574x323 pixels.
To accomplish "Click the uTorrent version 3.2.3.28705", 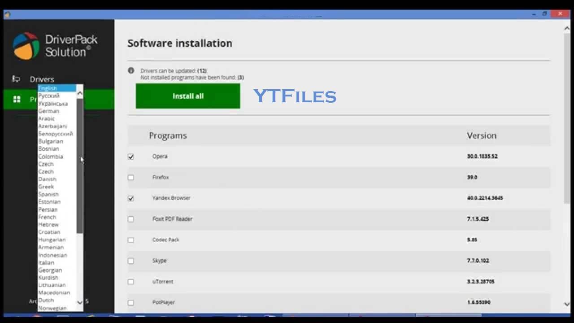I will click(481, 282).
